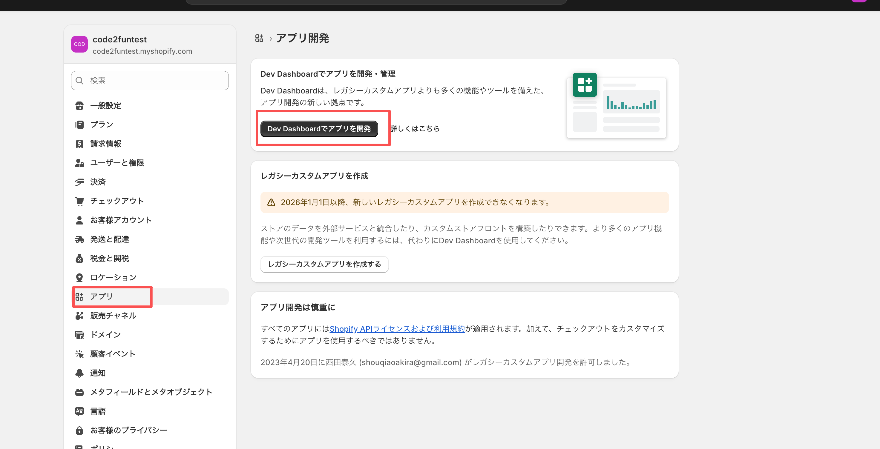Viewport: 880px width, 449px height.
Task: Click the ユーザーと権限 people icon
Action: click(79, 163)
